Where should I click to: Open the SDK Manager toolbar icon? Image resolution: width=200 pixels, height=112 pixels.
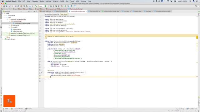coord(72,6)
